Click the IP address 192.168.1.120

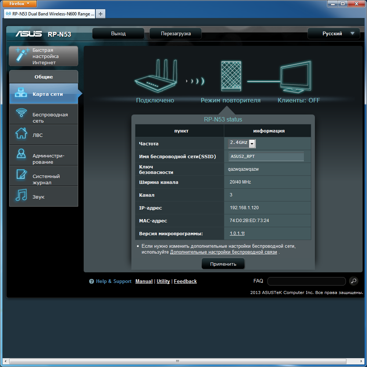[x=244, y=208]
